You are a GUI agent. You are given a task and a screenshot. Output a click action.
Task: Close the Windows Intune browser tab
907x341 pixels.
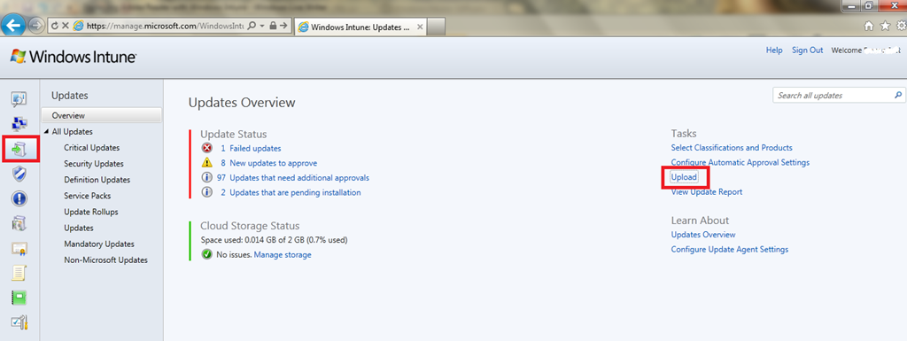click(420, 27)
